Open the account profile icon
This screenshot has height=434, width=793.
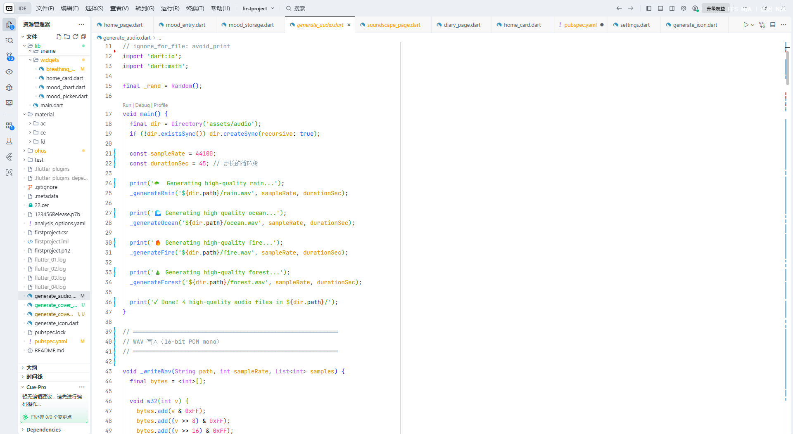pyautogui.click(x=695, y=8)
